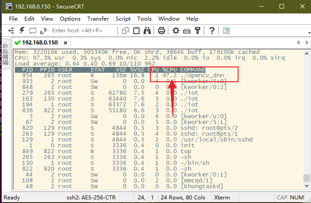Click the PID column header text
This screenshot has height=203, width=311.
point(27,70)
